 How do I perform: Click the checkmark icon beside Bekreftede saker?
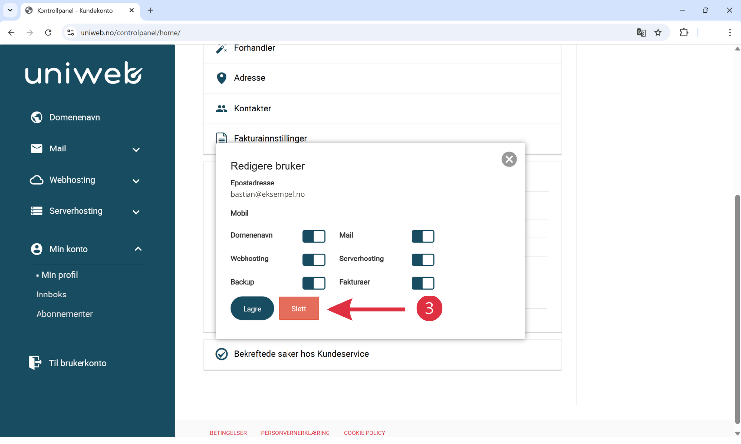(221, 354)
